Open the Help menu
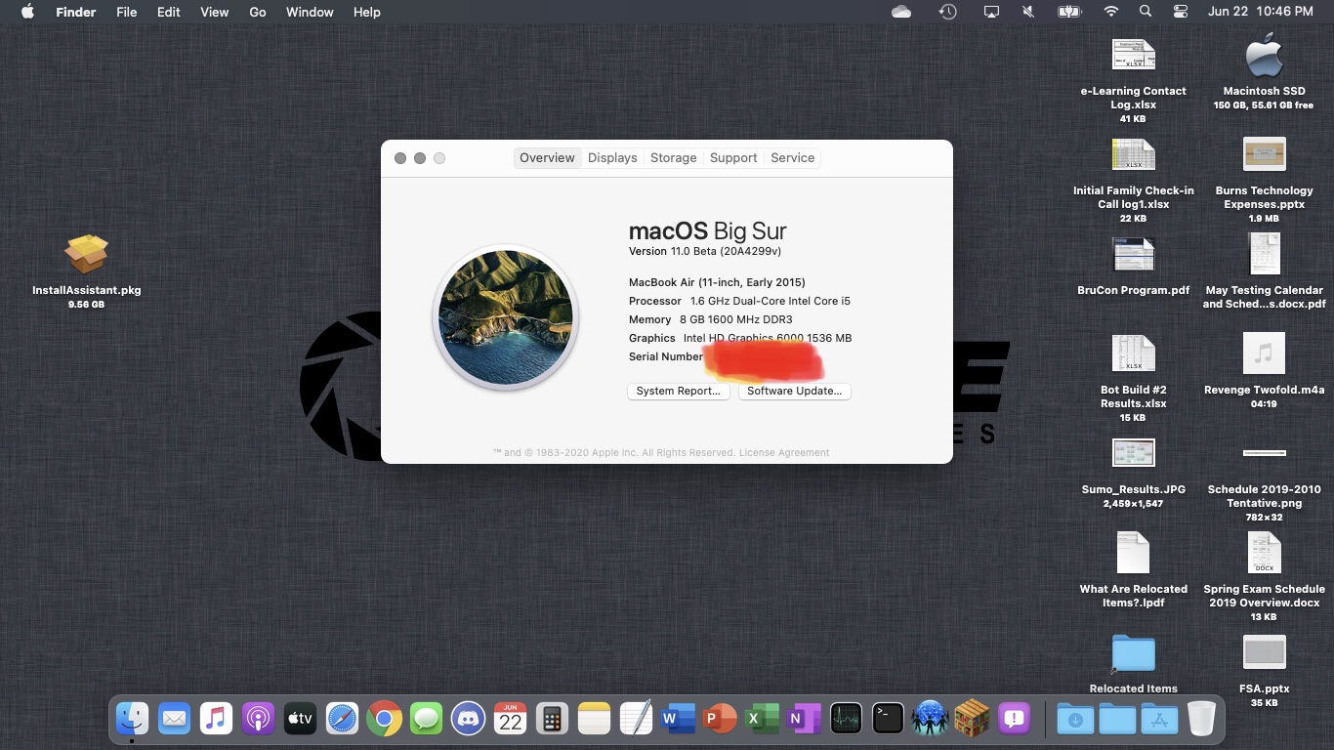1334x750 pixels. pos(367,12)
